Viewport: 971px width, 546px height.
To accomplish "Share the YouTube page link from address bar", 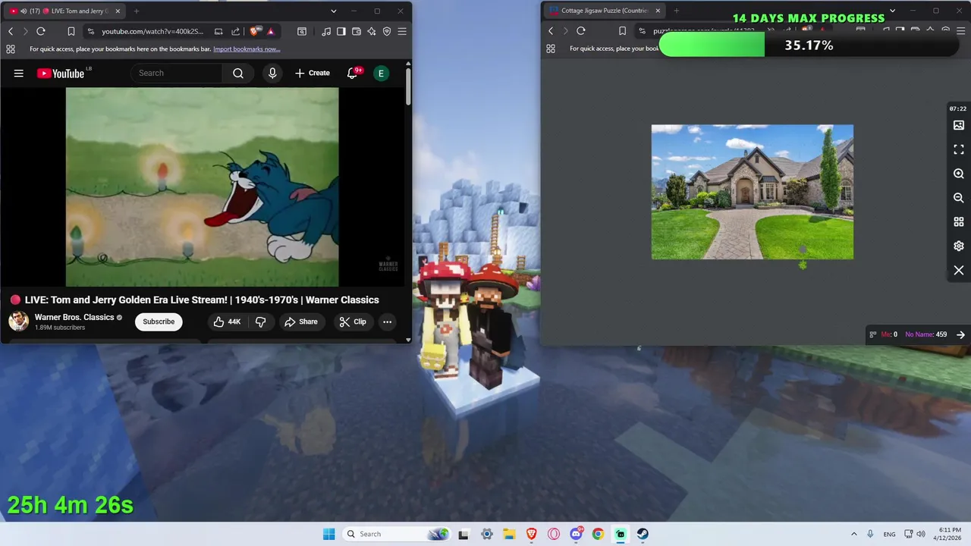I will tap(235, 31).
